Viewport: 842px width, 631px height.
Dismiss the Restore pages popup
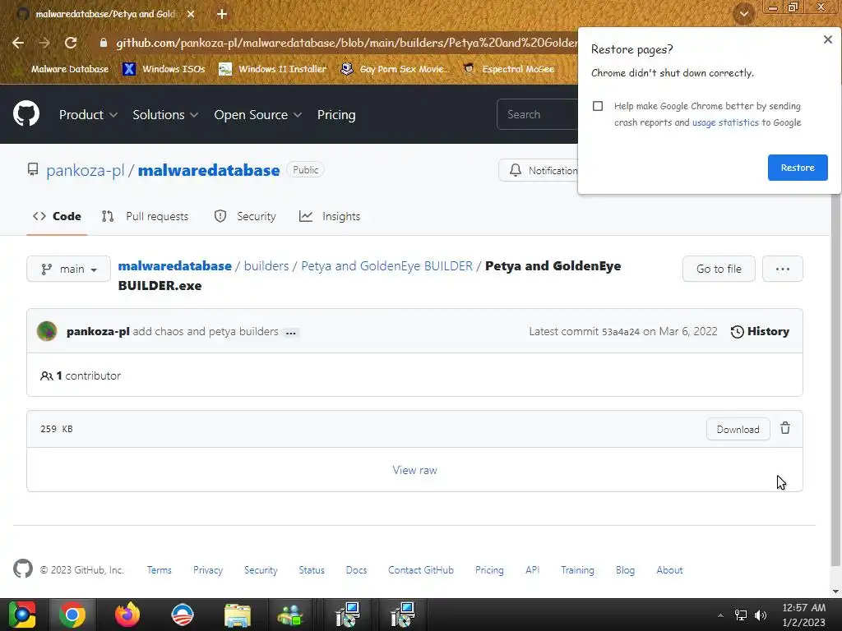coord(827,39)
